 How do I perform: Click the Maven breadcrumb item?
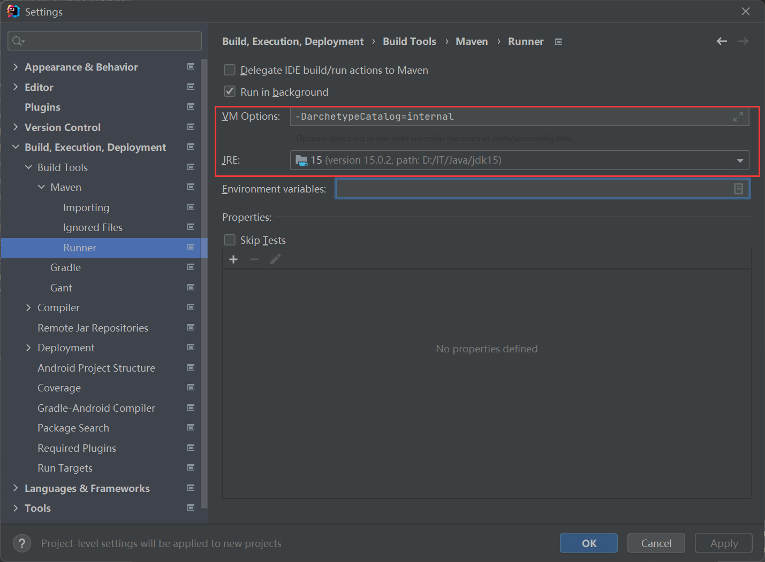point(472,41)
